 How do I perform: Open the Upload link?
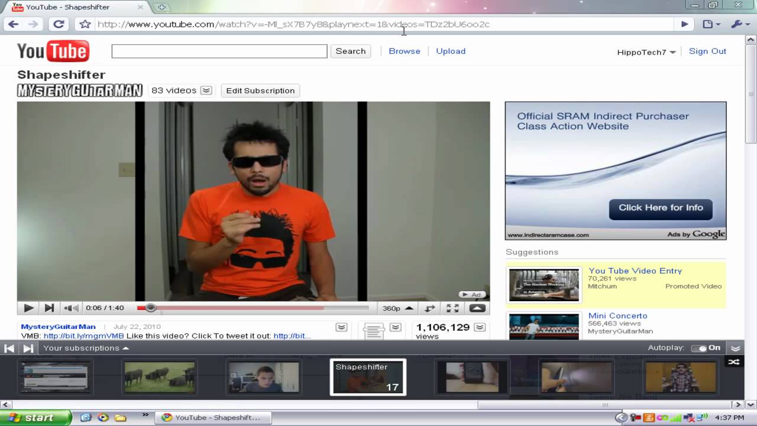pos(451,51)
